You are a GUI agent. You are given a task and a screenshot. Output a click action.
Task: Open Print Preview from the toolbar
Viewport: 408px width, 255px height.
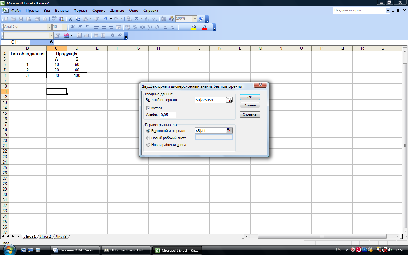[45, 19]
